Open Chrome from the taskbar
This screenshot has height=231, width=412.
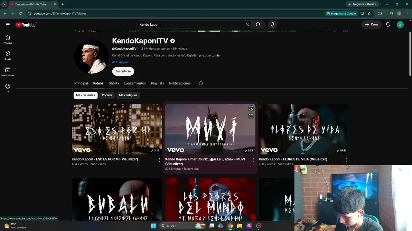230,226
